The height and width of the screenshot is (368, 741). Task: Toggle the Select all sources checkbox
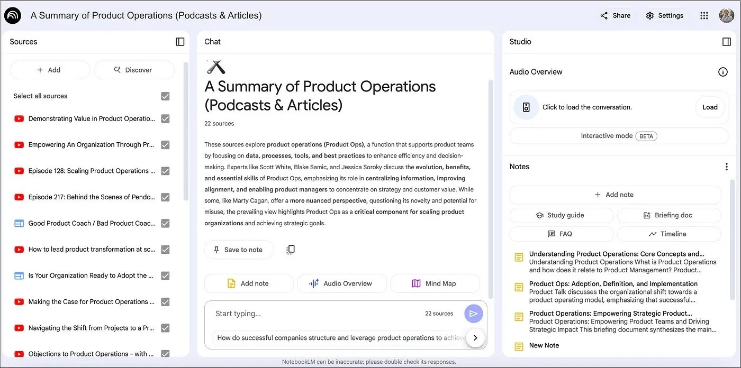point(165,96)
